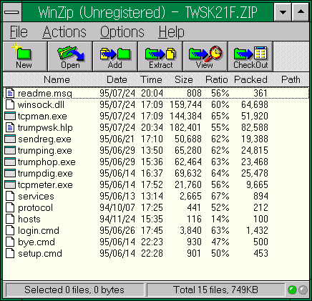Select the services file name
This screenshot has height=301, width=312.
click(x=36, y=196)
